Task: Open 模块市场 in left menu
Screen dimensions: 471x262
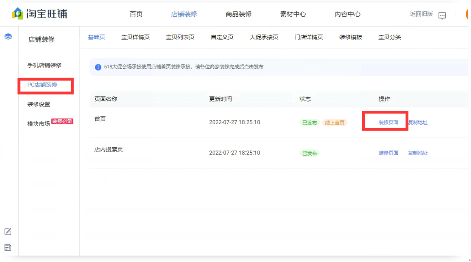Action: tap(39, 124)
